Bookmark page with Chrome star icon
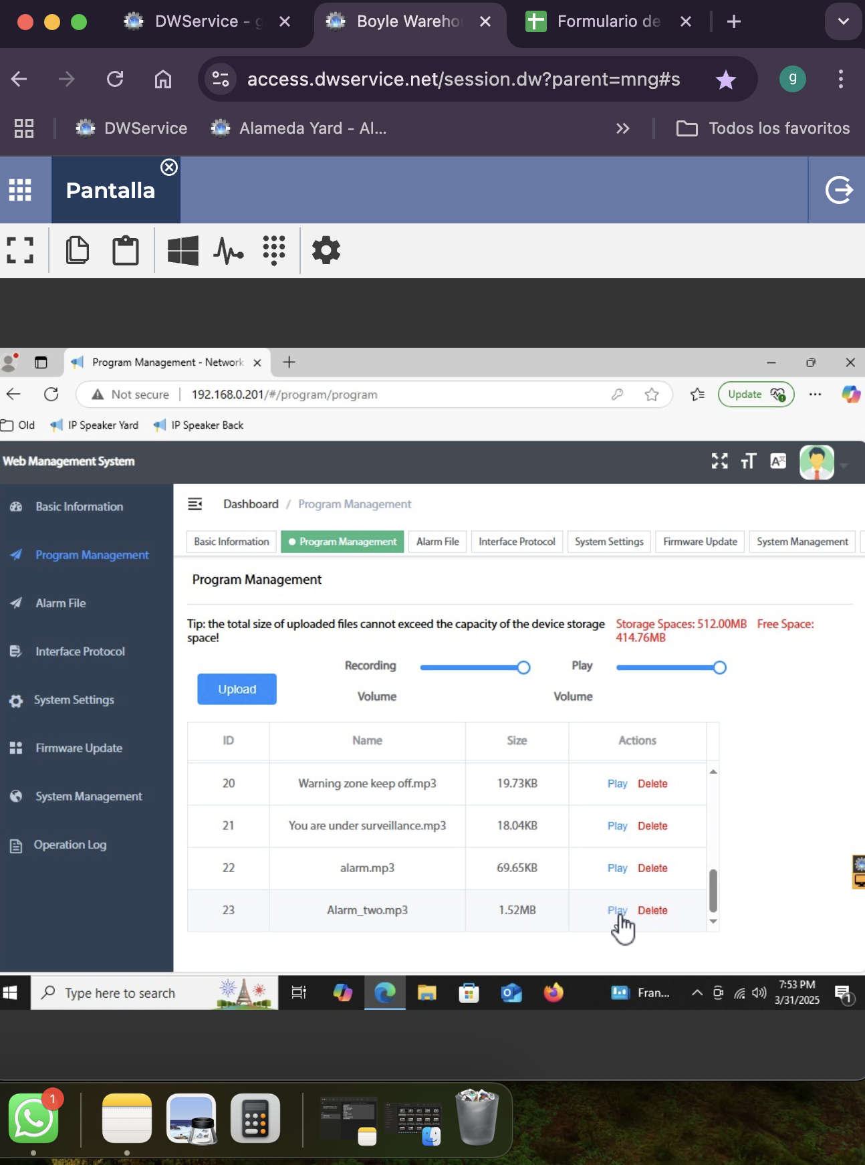Screen dimensions: 865x1165 725,80
